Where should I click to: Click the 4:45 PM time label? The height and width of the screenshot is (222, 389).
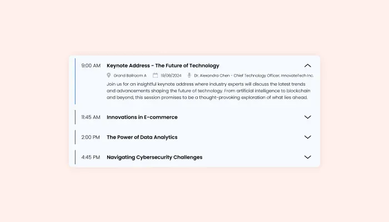pyautogui.click(x=91, y=157)
